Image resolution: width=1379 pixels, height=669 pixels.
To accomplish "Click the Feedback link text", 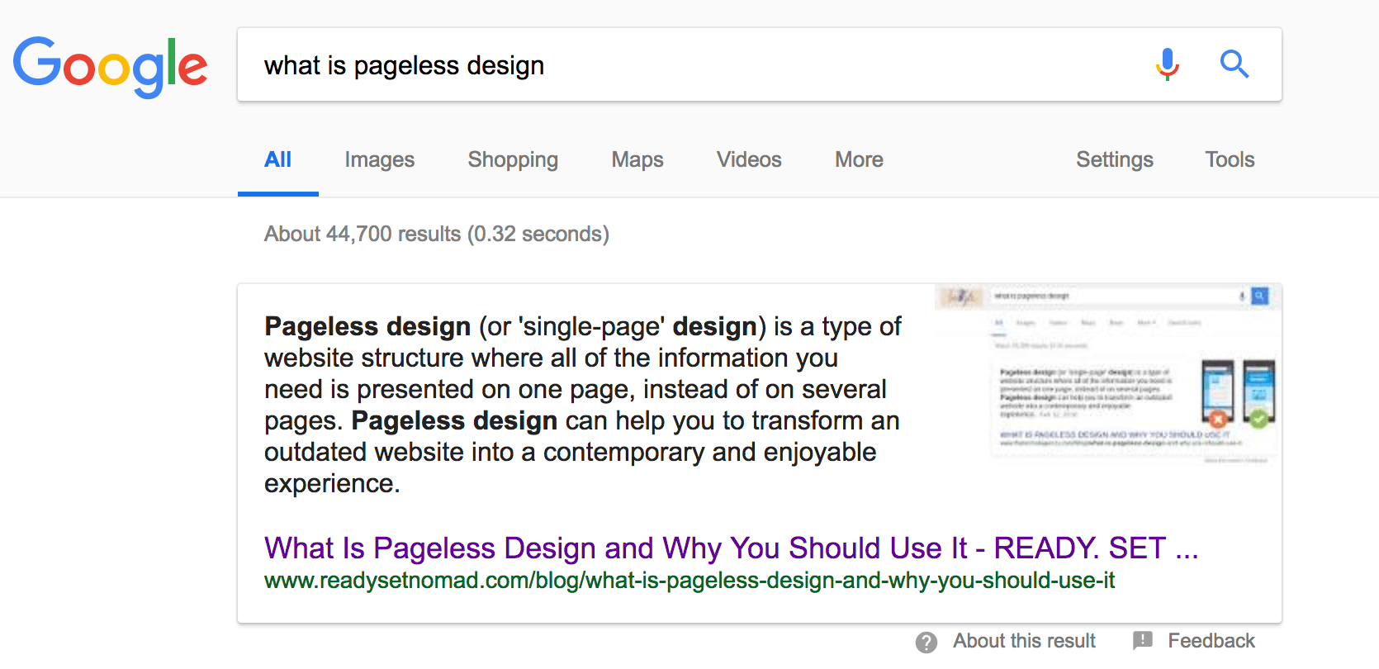I will (1211, 641).
